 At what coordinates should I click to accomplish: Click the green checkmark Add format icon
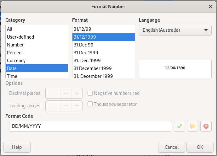179,126
